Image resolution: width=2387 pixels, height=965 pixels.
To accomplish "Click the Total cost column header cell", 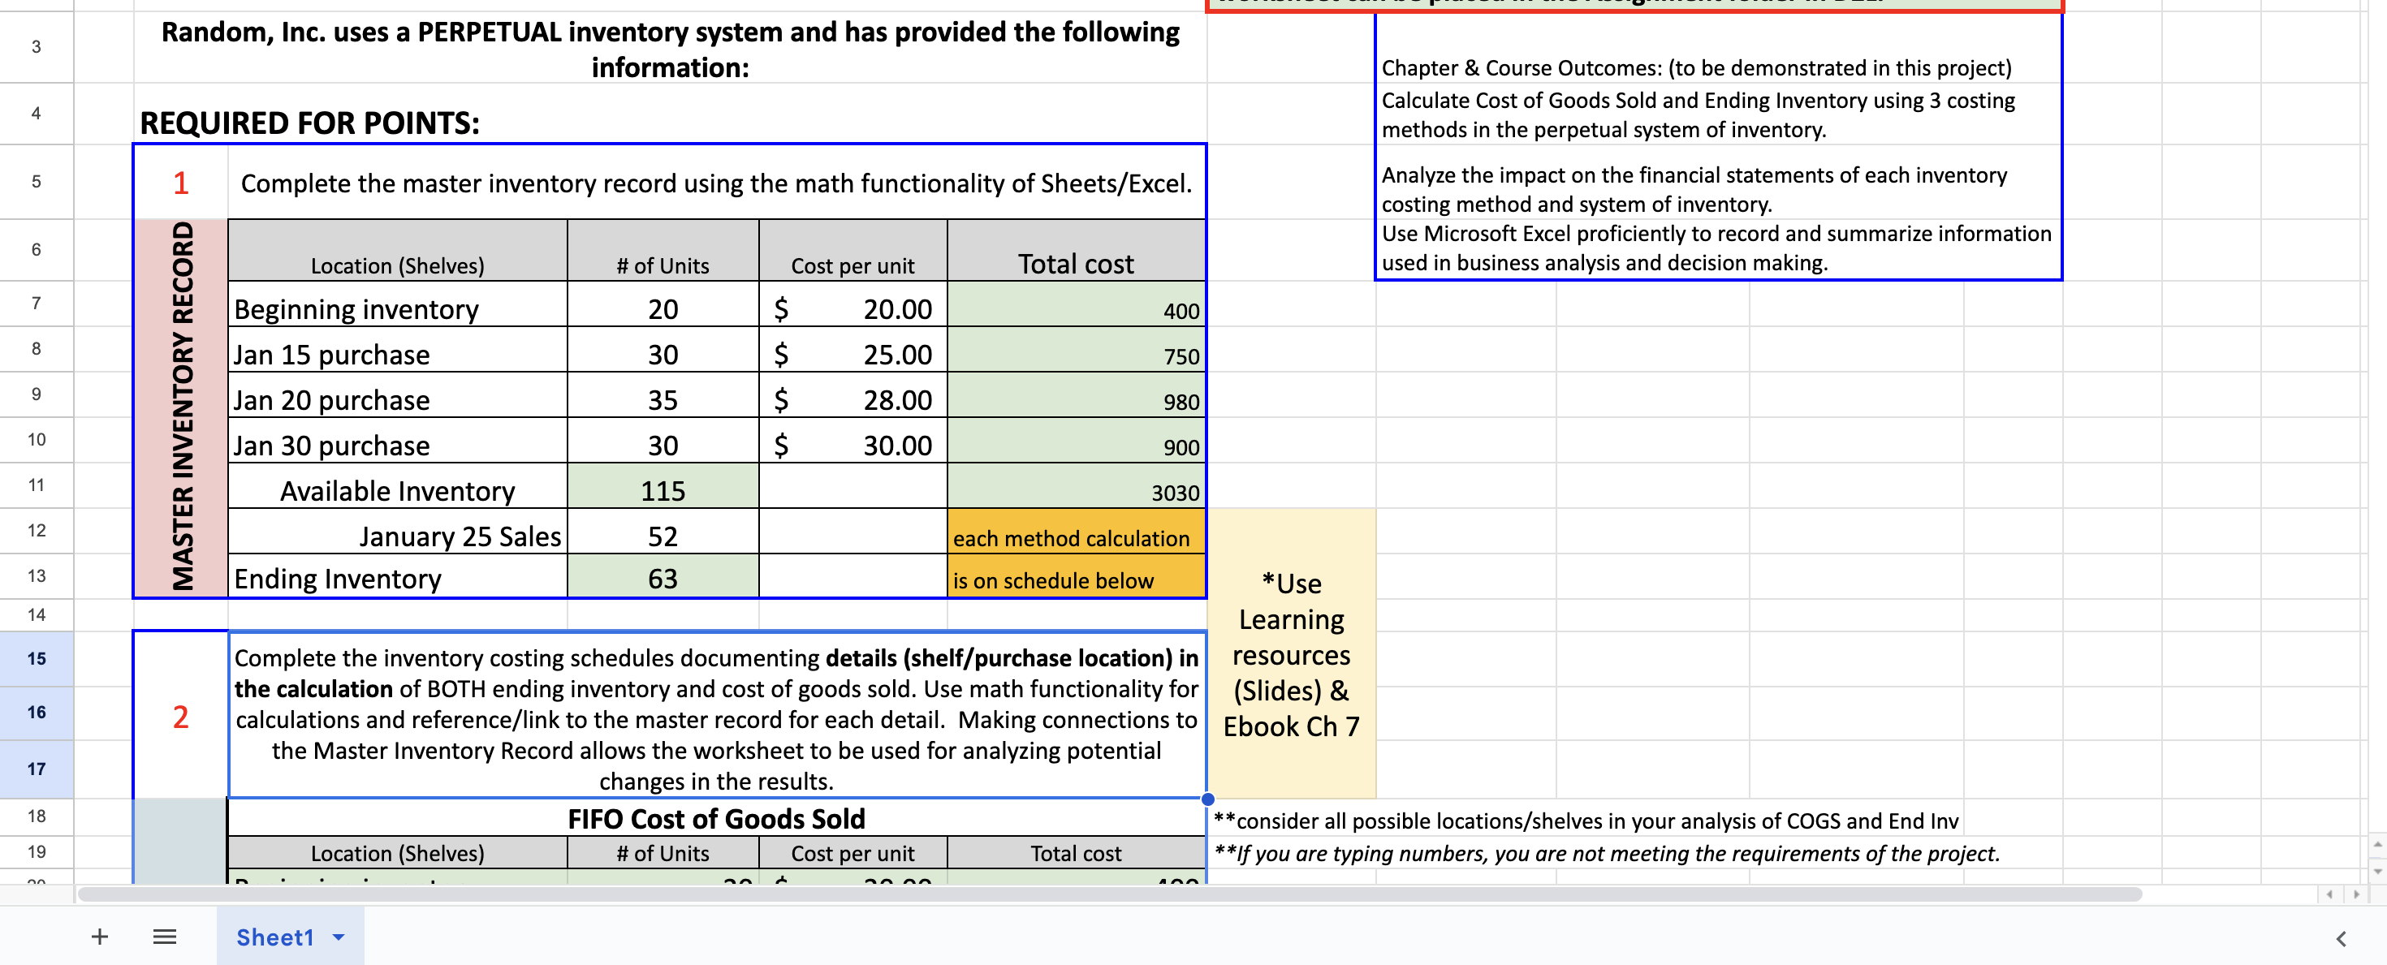I will point(1075,263).
